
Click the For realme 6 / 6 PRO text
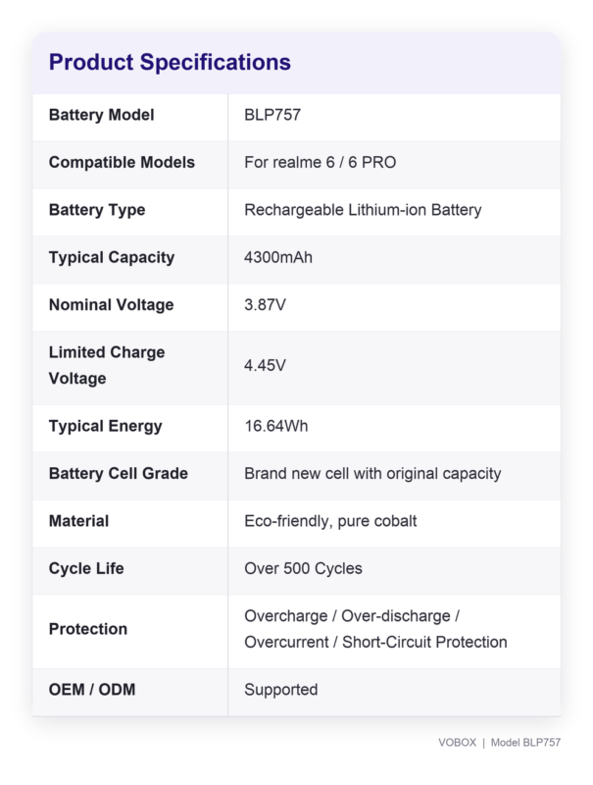pos(320,162)
